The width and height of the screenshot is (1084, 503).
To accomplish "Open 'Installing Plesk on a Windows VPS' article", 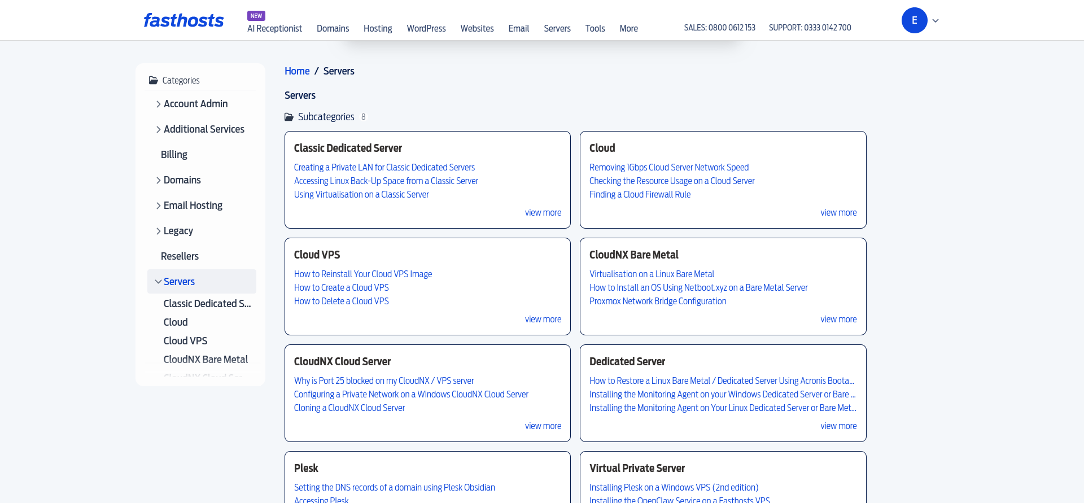I will click(674, 488).
